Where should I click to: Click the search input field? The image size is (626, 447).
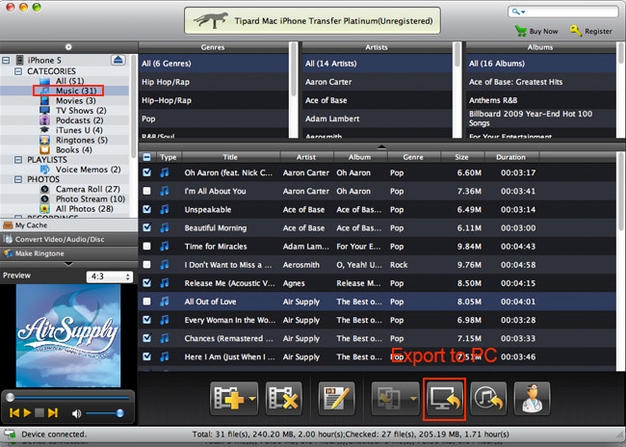563,12
